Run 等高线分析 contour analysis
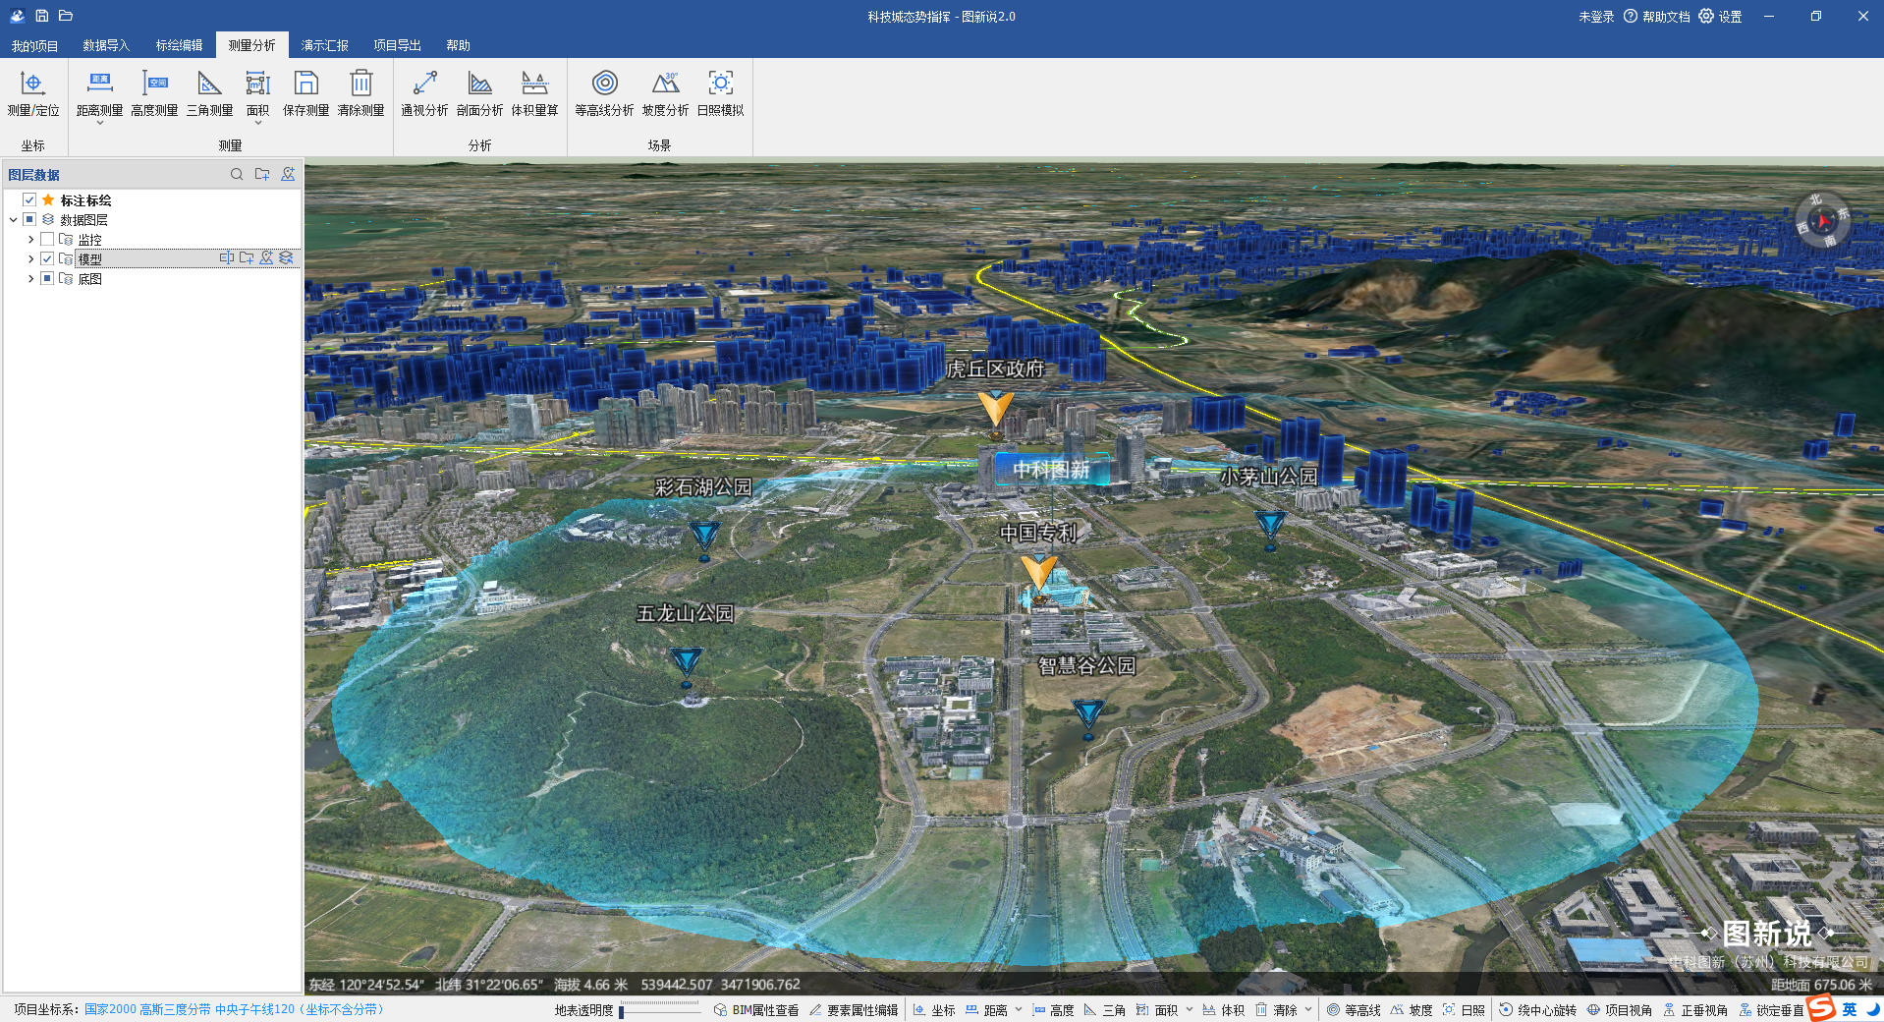Viewport: 1884px width, 1022px height. pos(604,93)
